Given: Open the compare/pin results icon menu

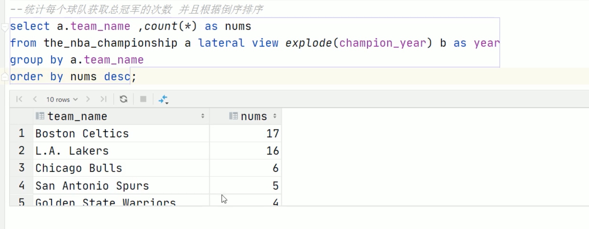Looking at the screenshot, I should [x=163, y=99].
